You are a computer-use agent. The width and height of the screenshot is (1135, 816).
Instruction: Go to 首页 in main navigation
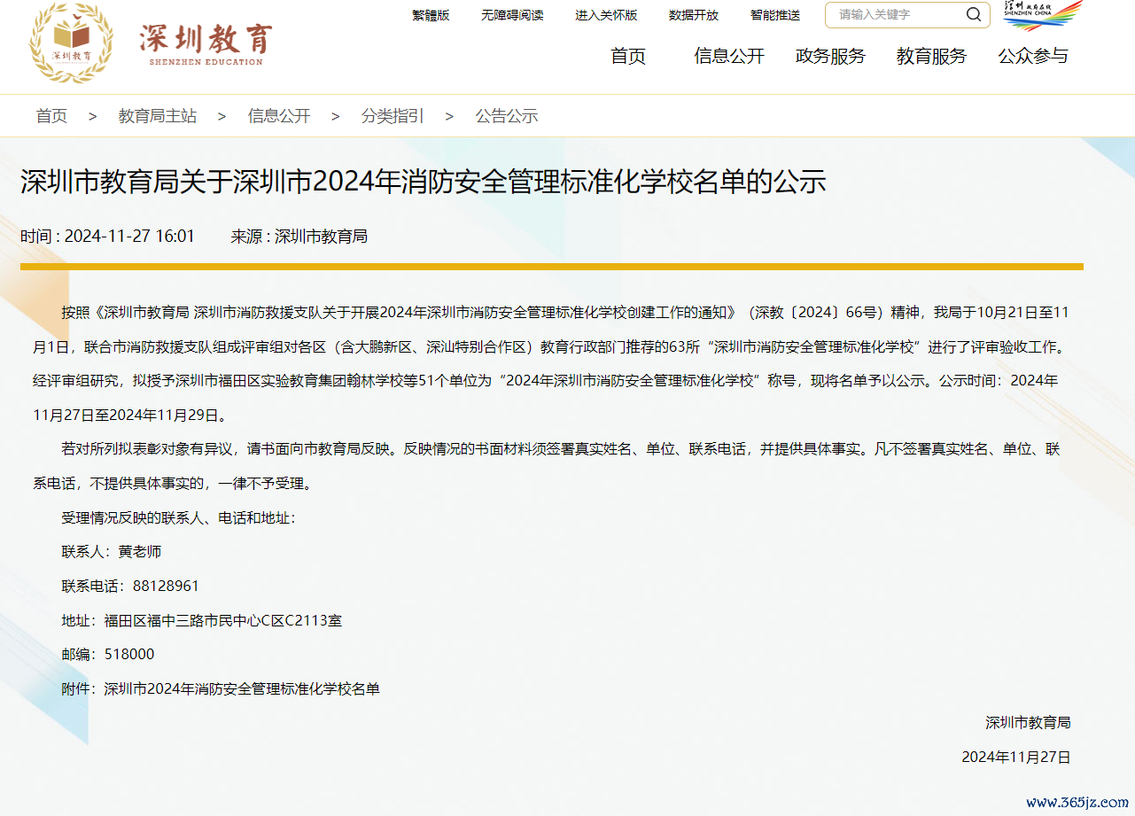click(x=628, y=56)
